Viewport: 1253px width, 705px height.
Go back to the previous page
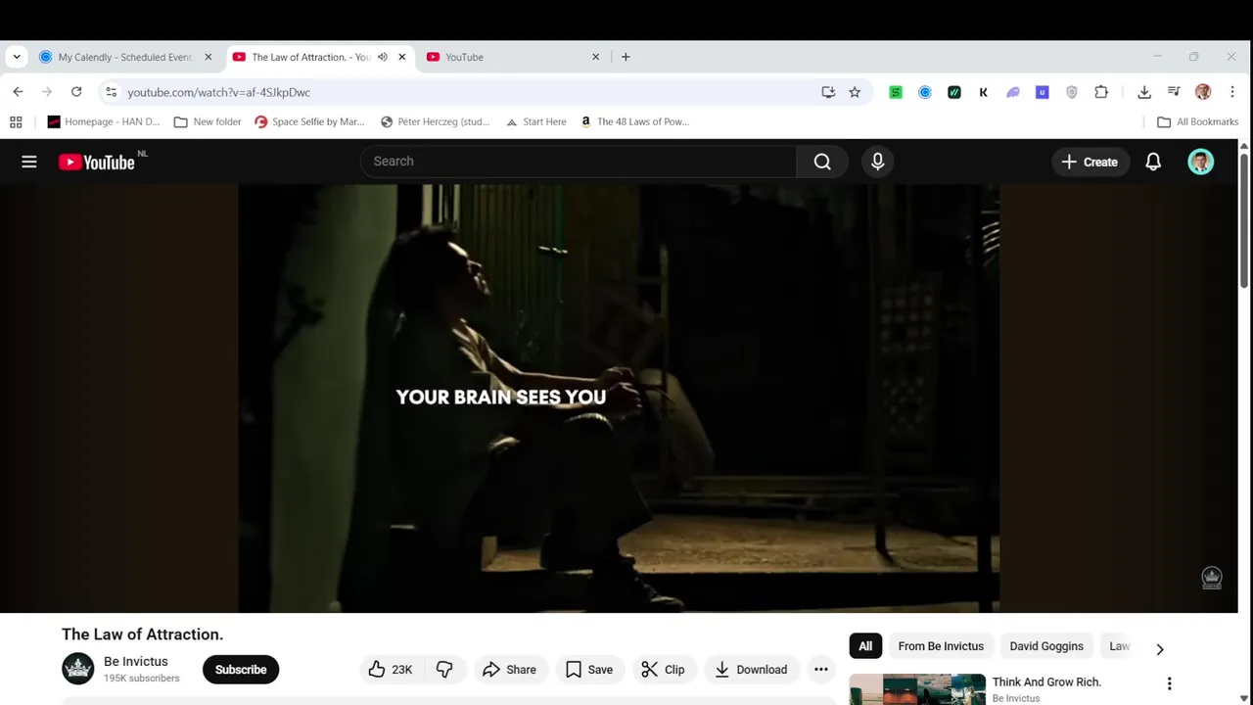tap(18, 92)
